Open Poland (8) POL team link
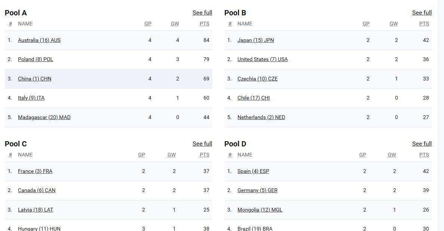444x231 pixels. pos(36,59)
